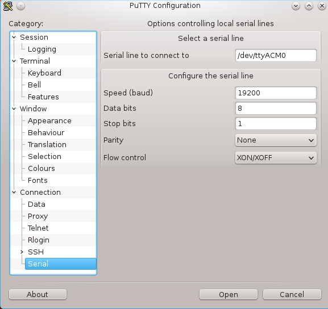This screenshot has width=328, height=309.
Task: Select the Telnet category
Action: coord(38,228)
